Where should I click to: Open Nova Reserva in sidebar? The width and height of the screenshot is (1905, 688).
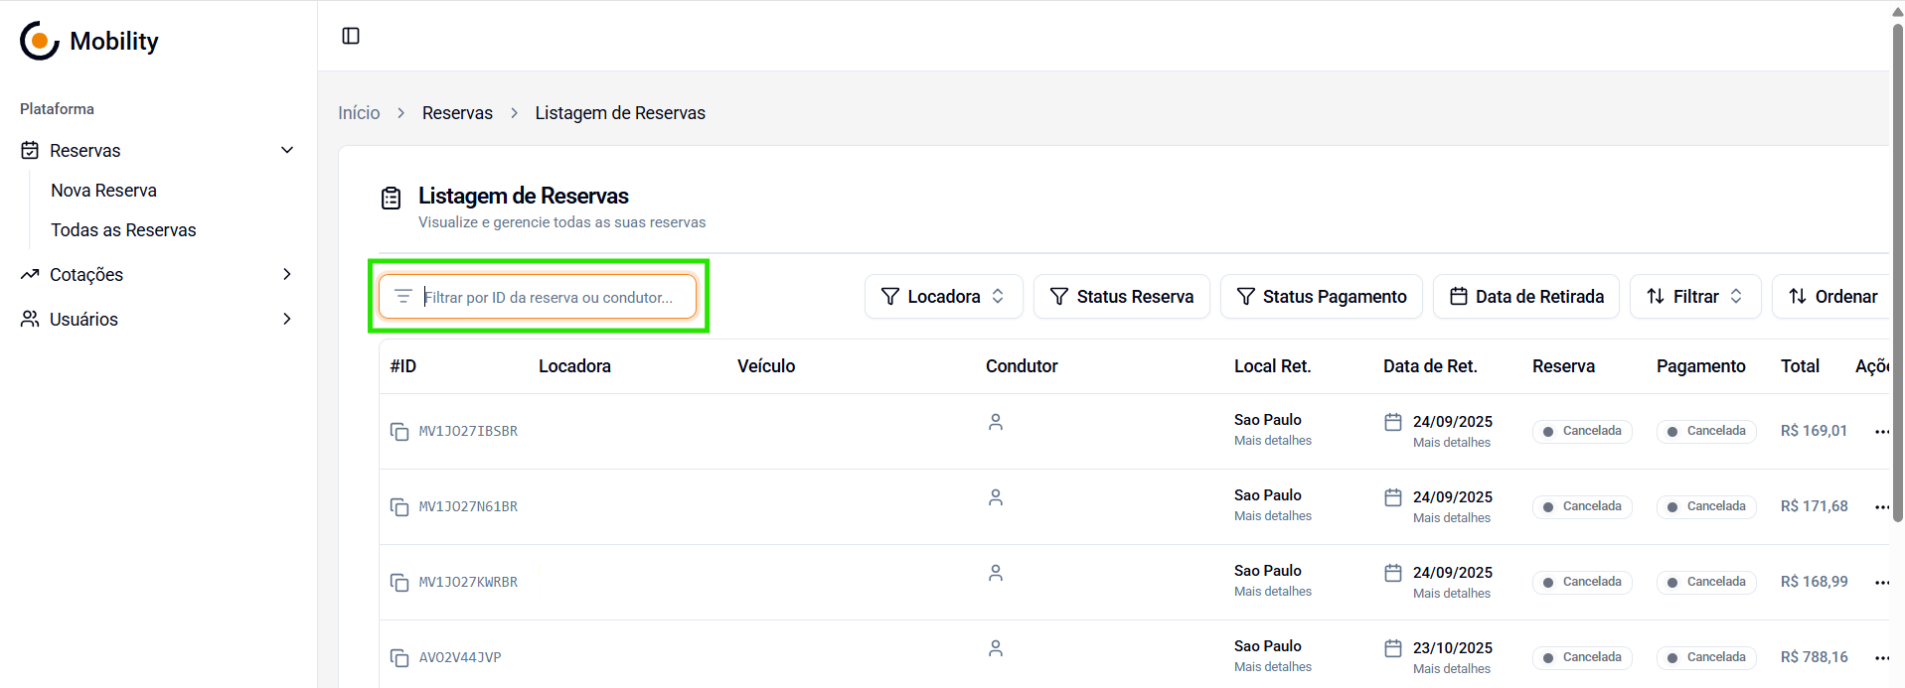point(104,191)
